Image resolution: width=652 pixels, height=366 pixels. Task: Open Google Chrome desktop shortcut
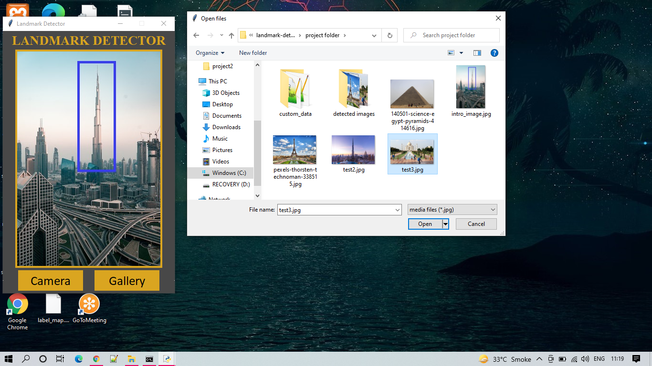click(x=18, y=312)
